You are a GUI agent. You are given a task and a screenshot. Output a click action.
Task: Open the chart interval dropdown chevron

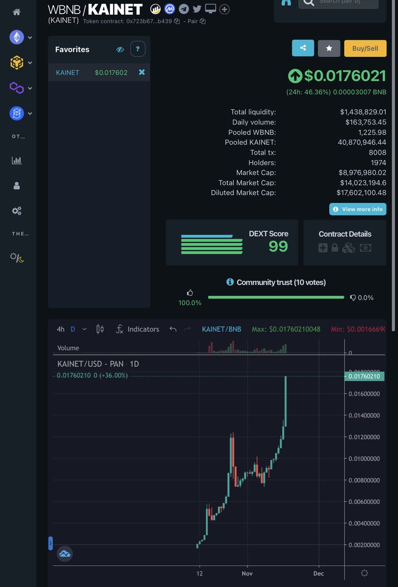pos(84,329)
